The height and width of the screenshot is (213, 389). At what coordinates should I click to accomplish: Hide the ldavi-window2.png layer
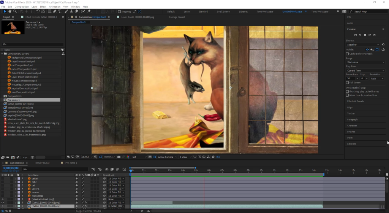(x=3, y=199)
